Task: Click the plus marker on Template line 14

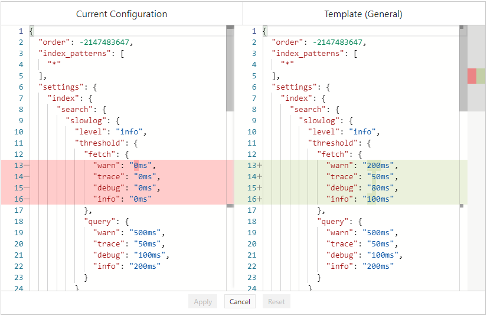Action: coord(260,177)
